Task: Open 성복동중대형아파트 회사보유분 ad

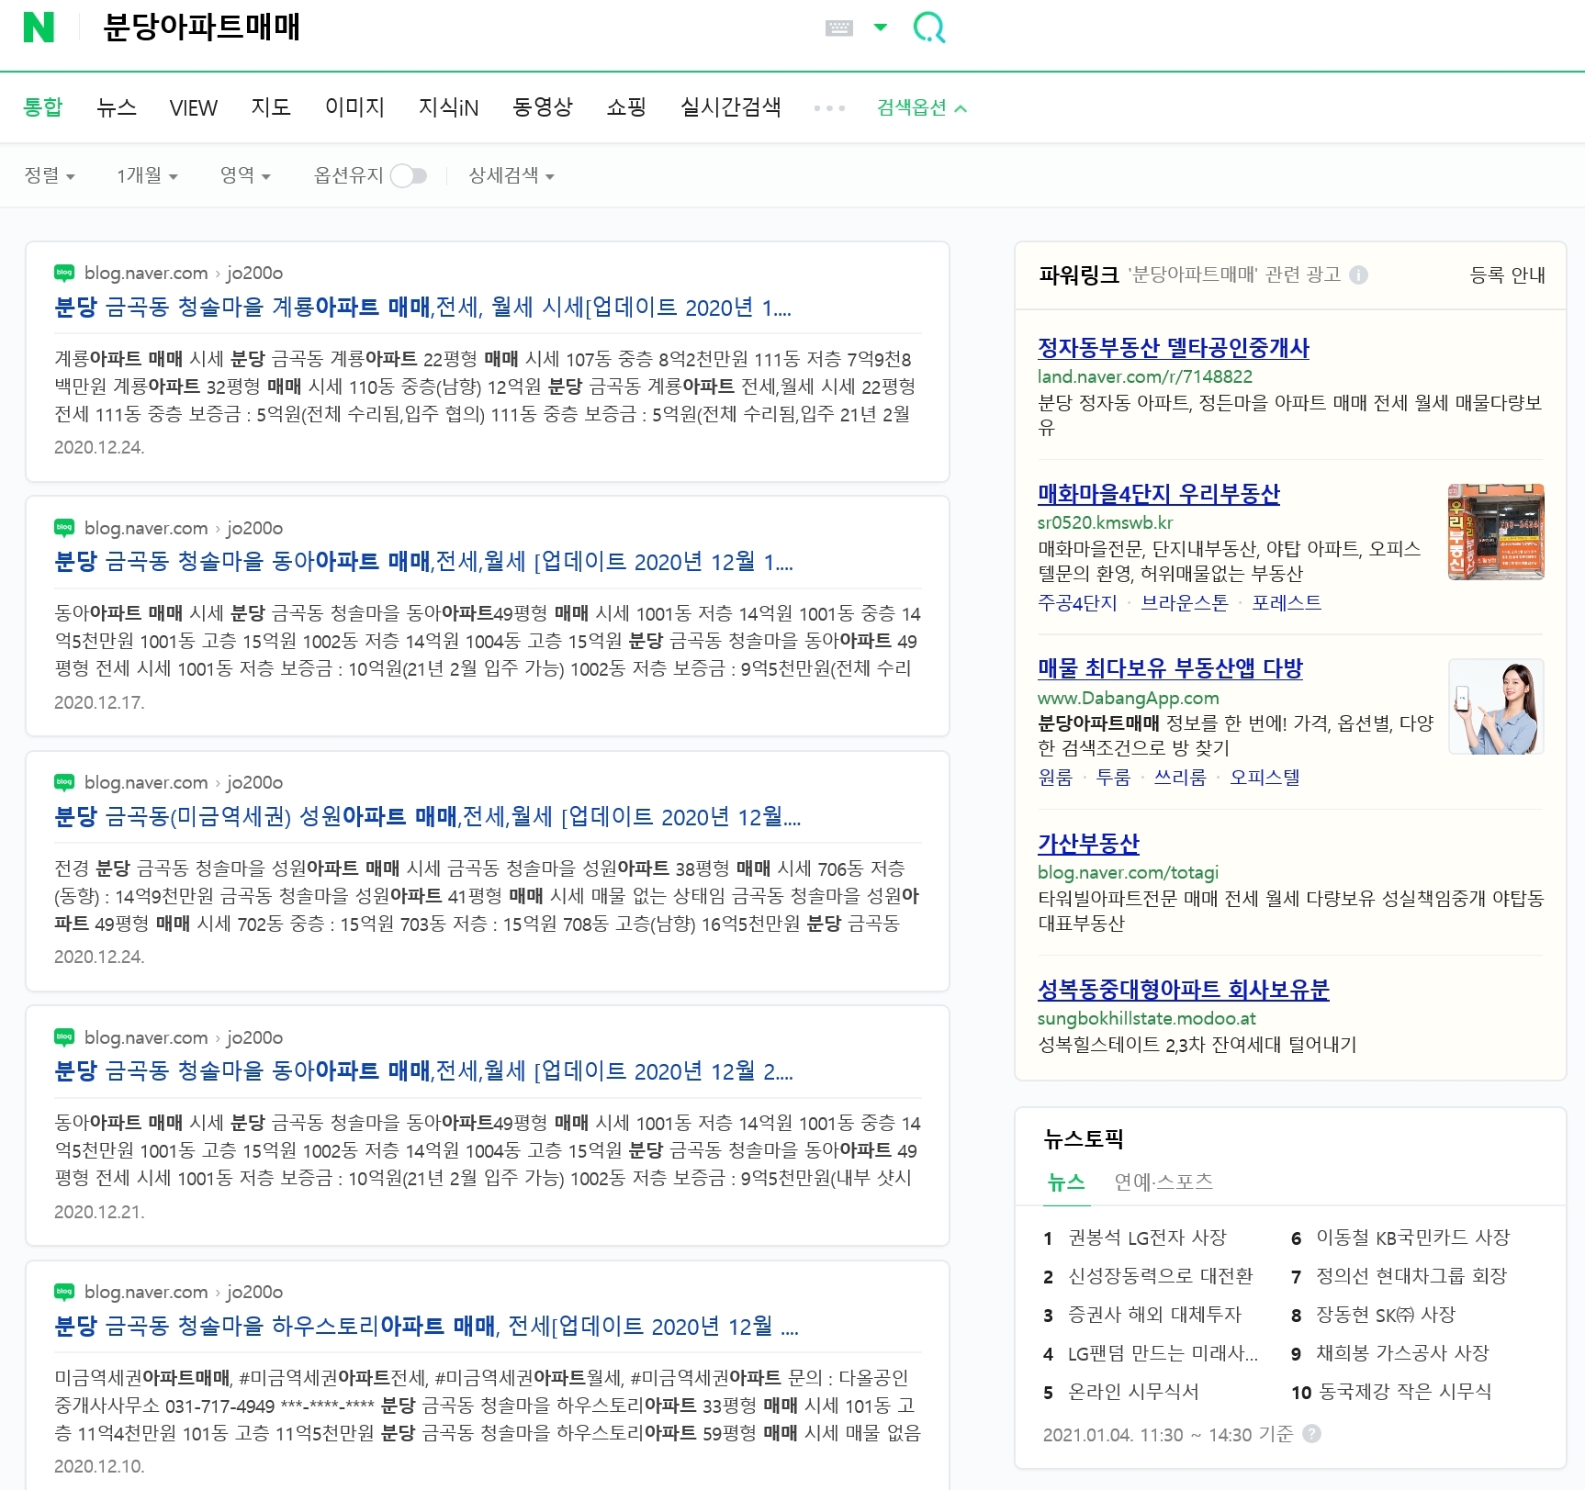Action: coord(1183,989)
